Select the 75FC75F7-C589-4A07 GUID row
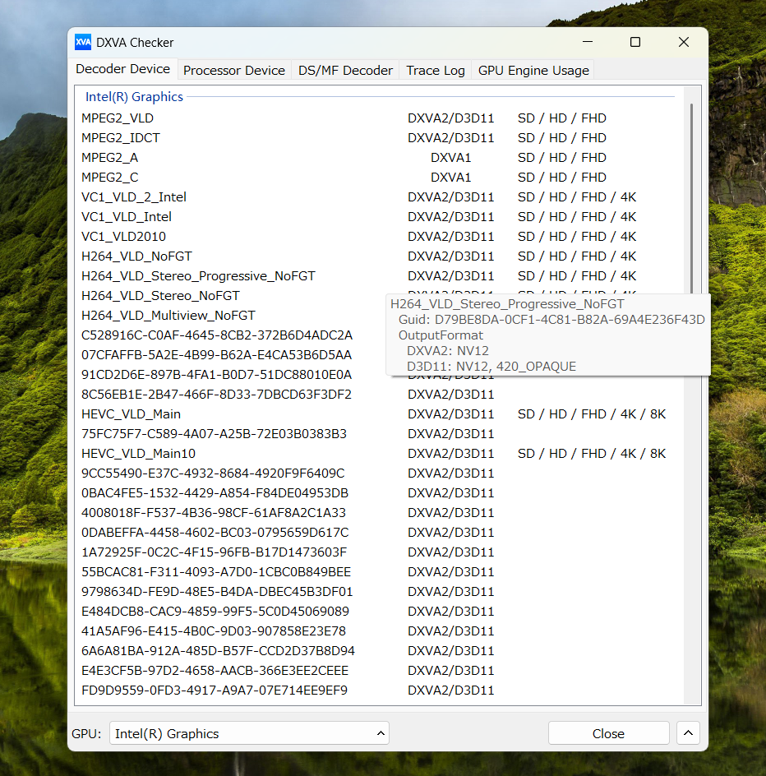Screen dimensions: 766x776 pos(379,434)
